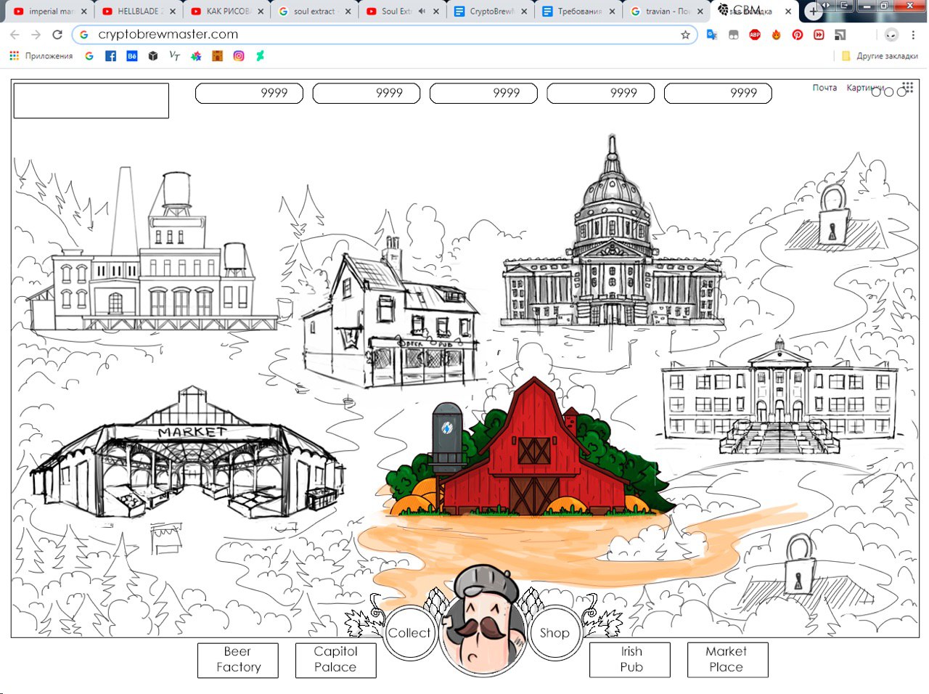Click the Irish pub house sketch
Screen dimensions: 929x694
pos(392,319)
